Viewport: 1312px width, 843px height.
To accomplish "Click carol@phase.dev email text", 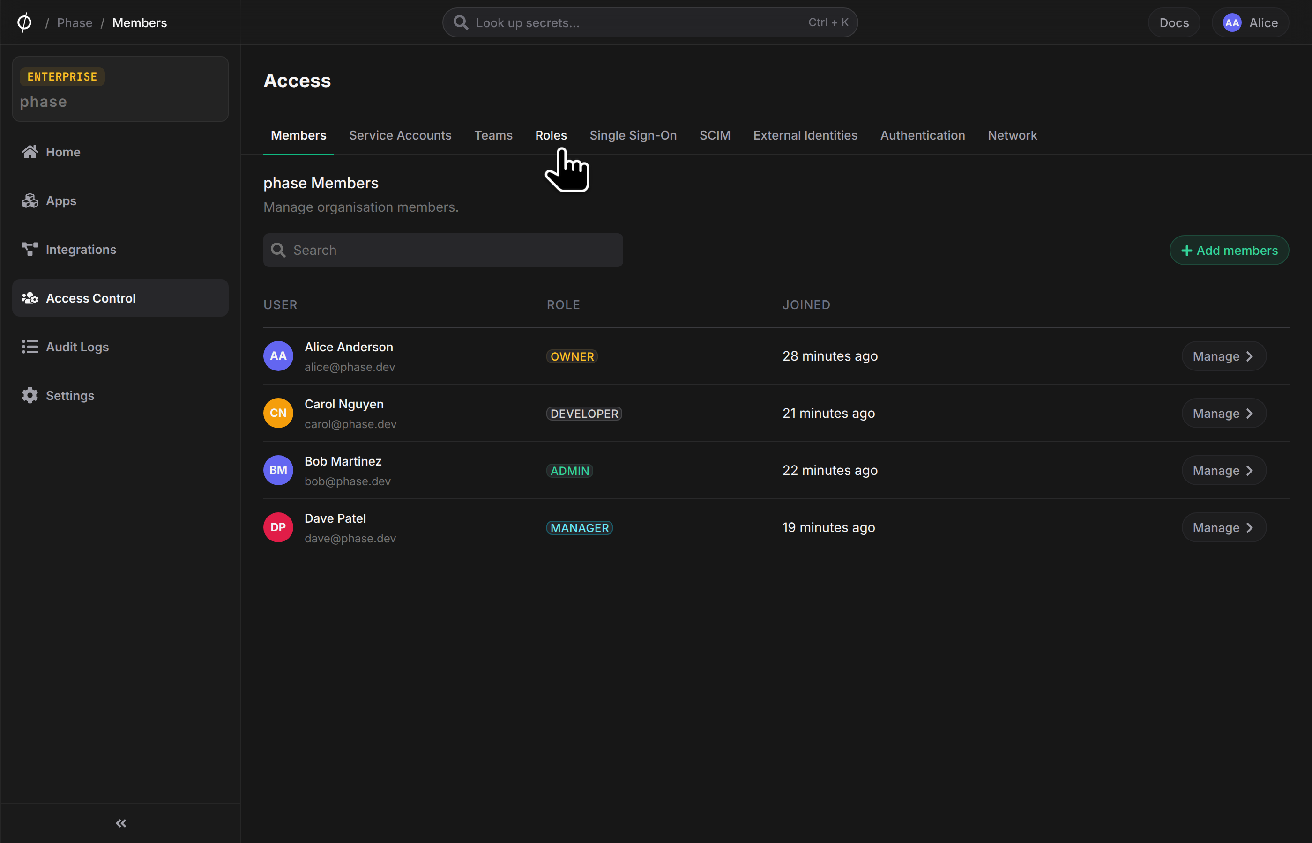I will (350, 424).
